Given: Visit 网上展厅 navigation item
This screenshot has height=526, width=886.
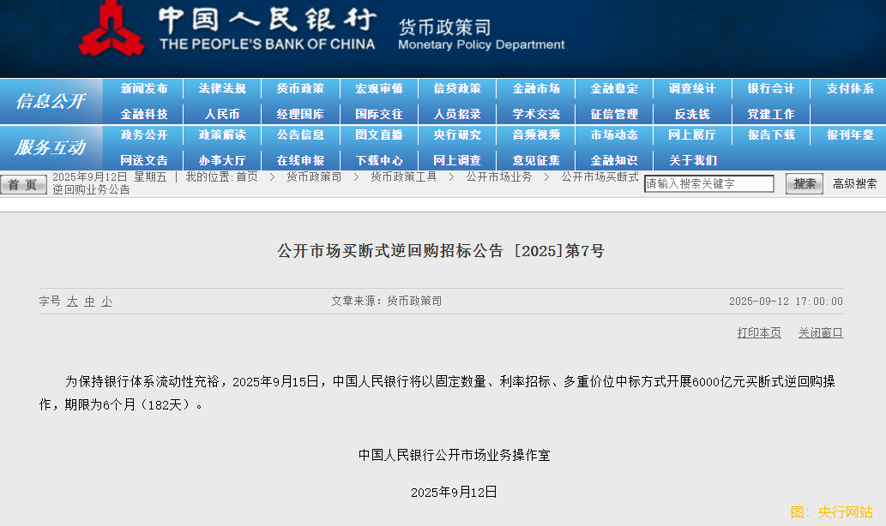Looking at the screenshot, I should 692,134.
